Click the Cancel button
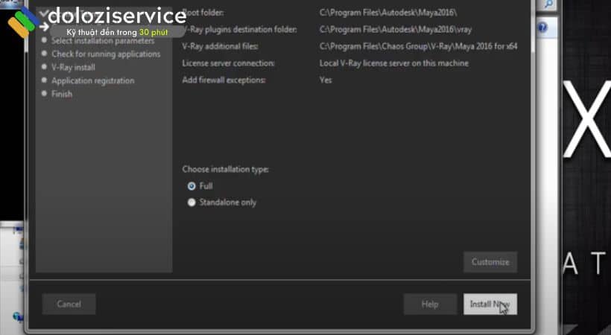Image resolution: width=611 pixels, height=335 pixels. 69,304
